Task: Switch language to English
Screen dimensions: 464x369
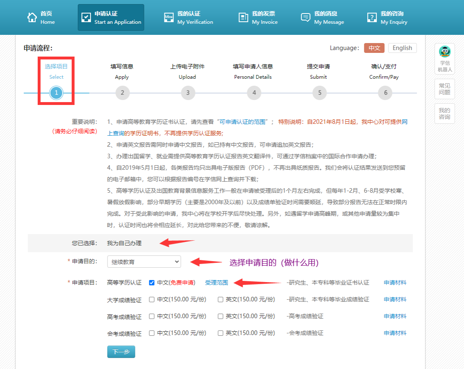Action: [402, 48]
